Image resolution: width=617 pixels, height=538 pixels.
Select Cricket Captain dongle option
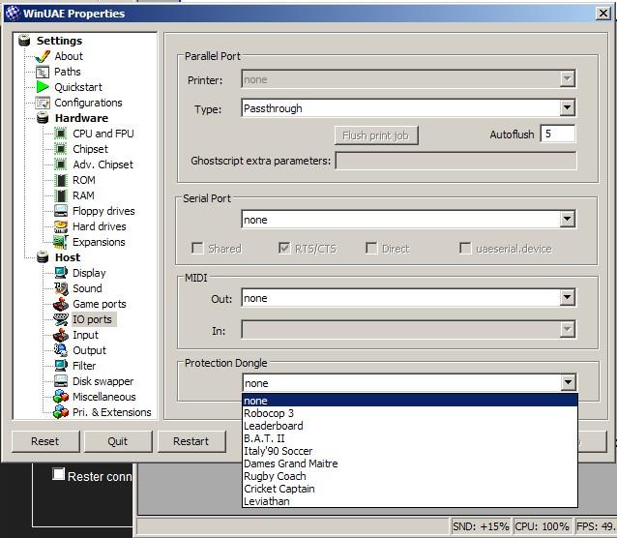coord(410,489)
